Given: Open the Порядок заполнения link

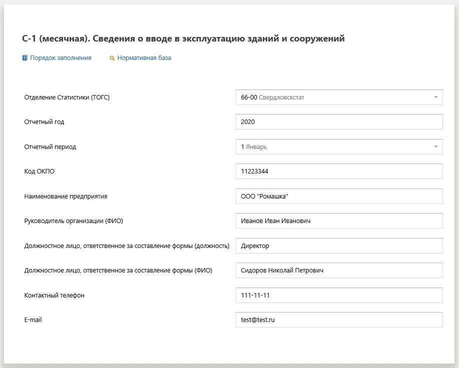Looking at the screenshot, I should pyautogui.click(x=61, y=58).
